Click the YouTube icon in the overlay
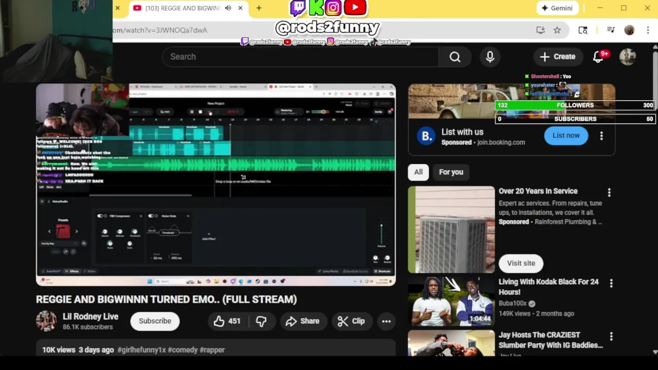Image resolution: width=658 pixels, height=370 pixels. pyautogui.click(x=355, y=7)
